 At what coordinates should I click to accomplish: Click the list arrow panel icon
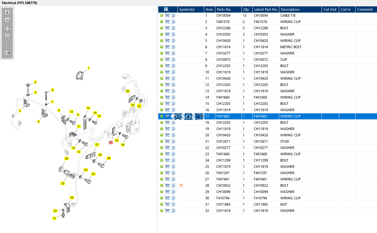click(7, 53)
